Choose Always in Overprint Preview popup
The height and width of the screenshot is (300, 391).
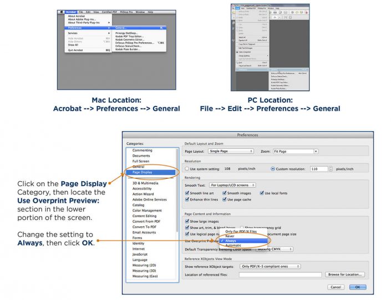243,241
